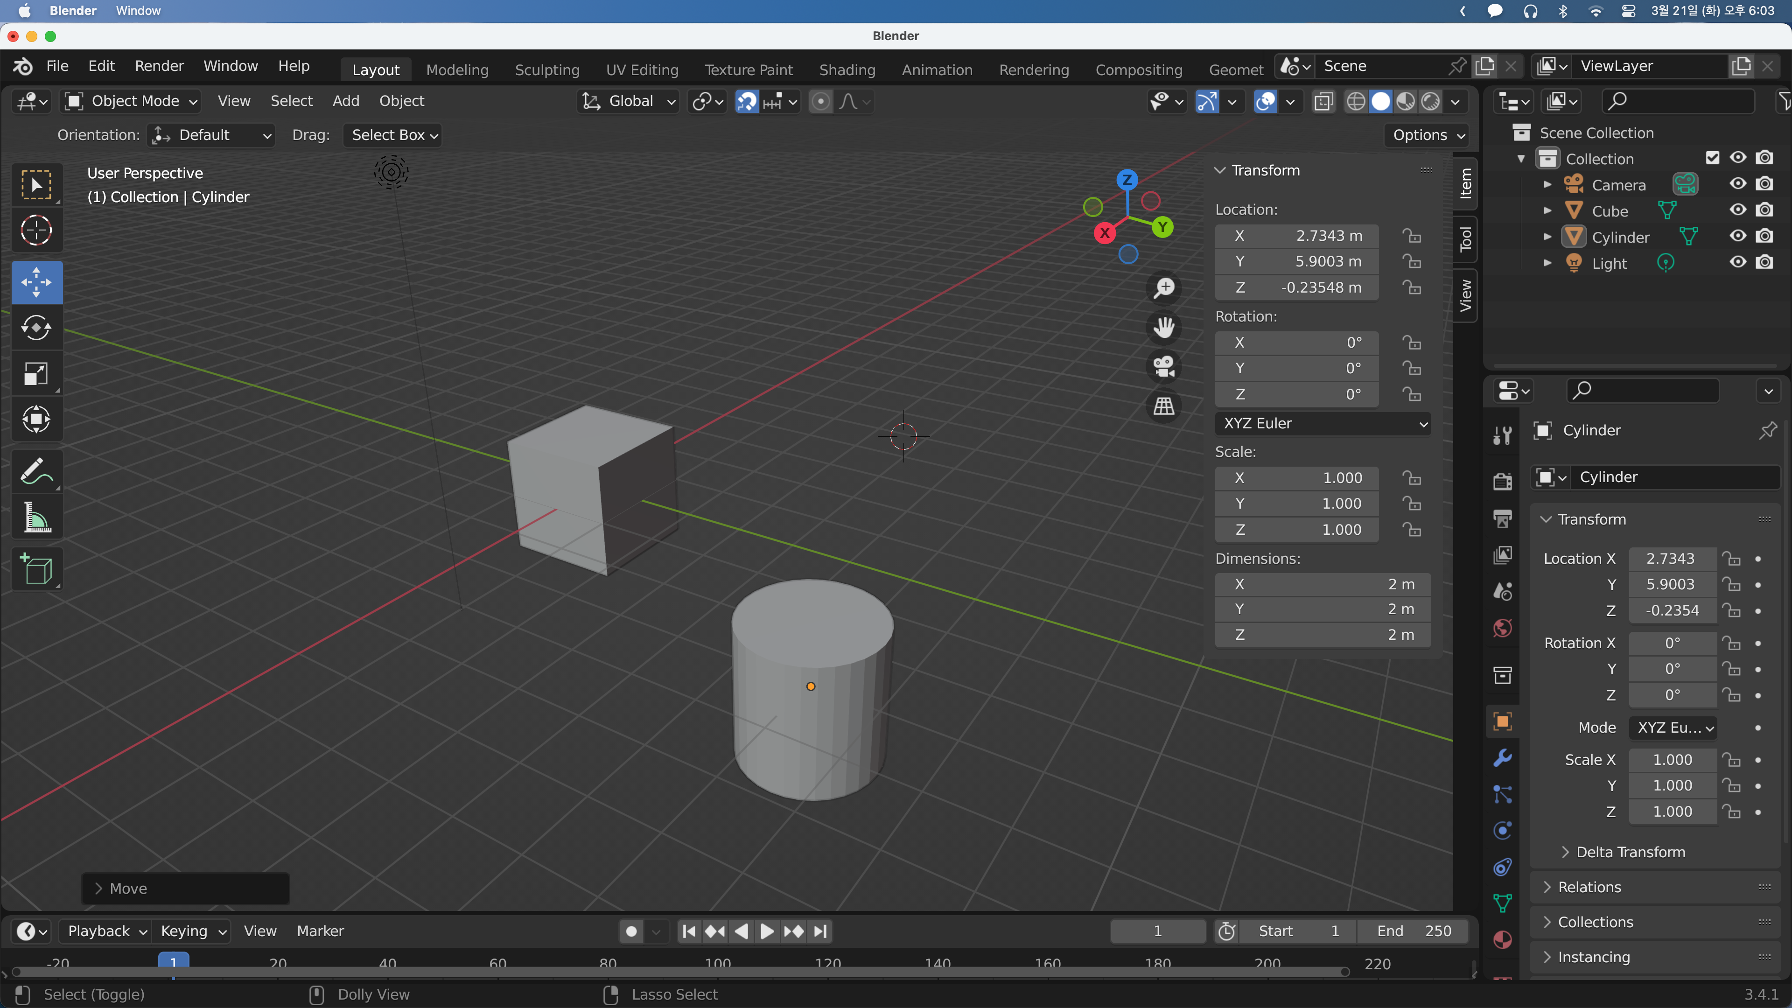Jump to the timeline end frame button
This screenshot has height=1008, width=1792.
point(821,931)
